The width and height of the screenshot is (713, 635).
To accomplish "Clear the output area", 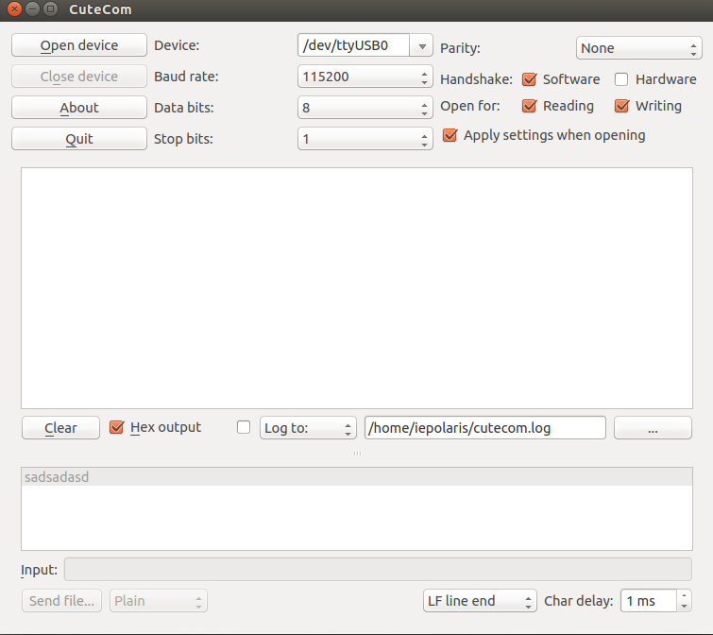I will (x=60, y=427).
